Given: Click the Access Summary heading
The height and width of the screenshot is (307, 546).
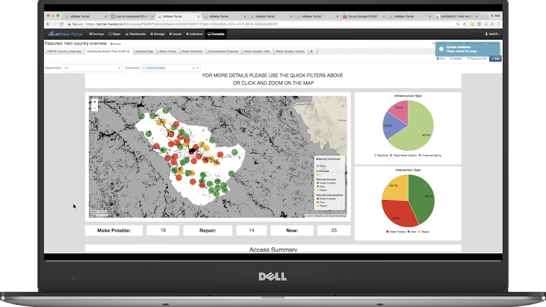Looking at the screenshot, I should click(x=274, y=249).
